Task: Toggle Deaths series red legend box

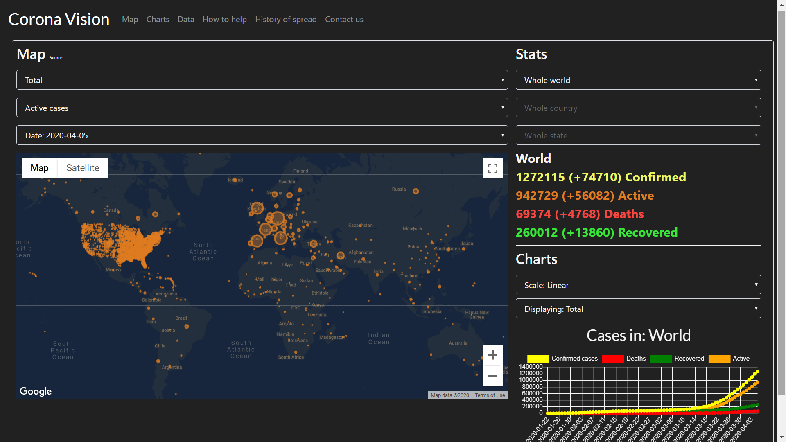Action: coord(613,359)
